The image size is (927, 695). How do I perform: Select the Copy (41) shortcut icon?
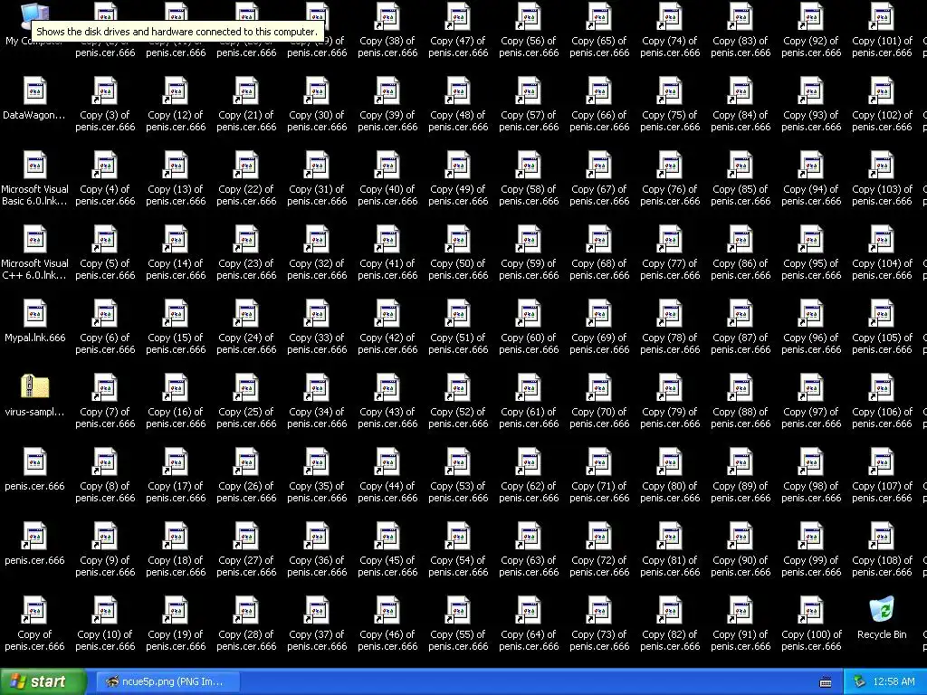click(x=387, y=240)
